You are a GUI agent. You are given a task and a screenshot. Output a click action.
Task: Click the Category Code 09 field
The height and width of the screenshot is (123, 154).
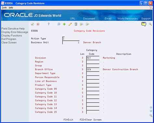coord(93,89)
